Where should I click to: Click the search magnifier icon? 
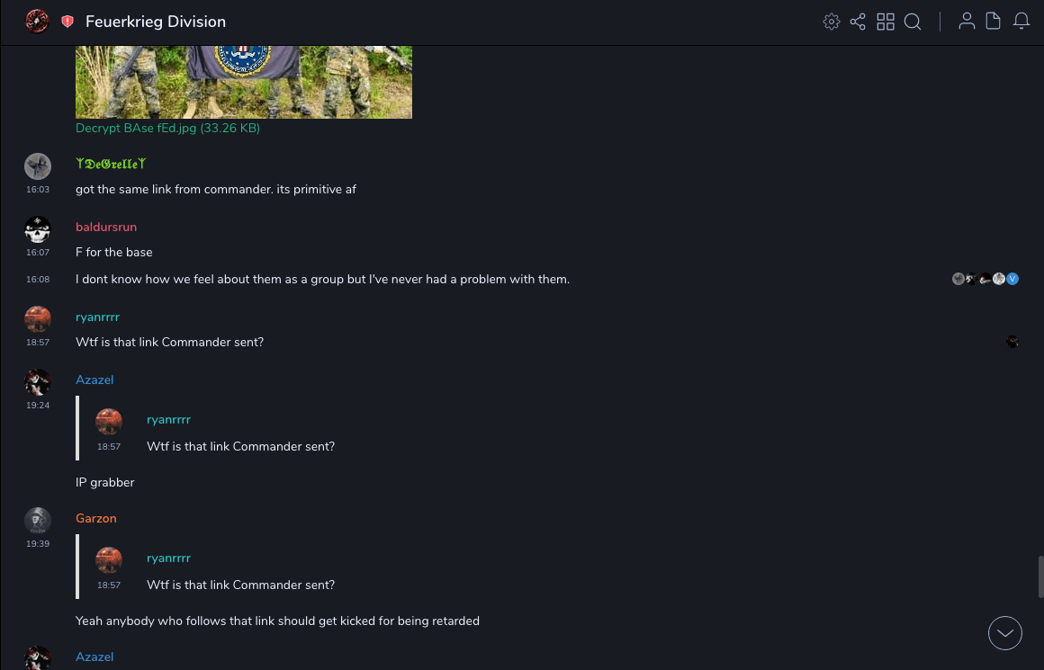coord(913,22)
